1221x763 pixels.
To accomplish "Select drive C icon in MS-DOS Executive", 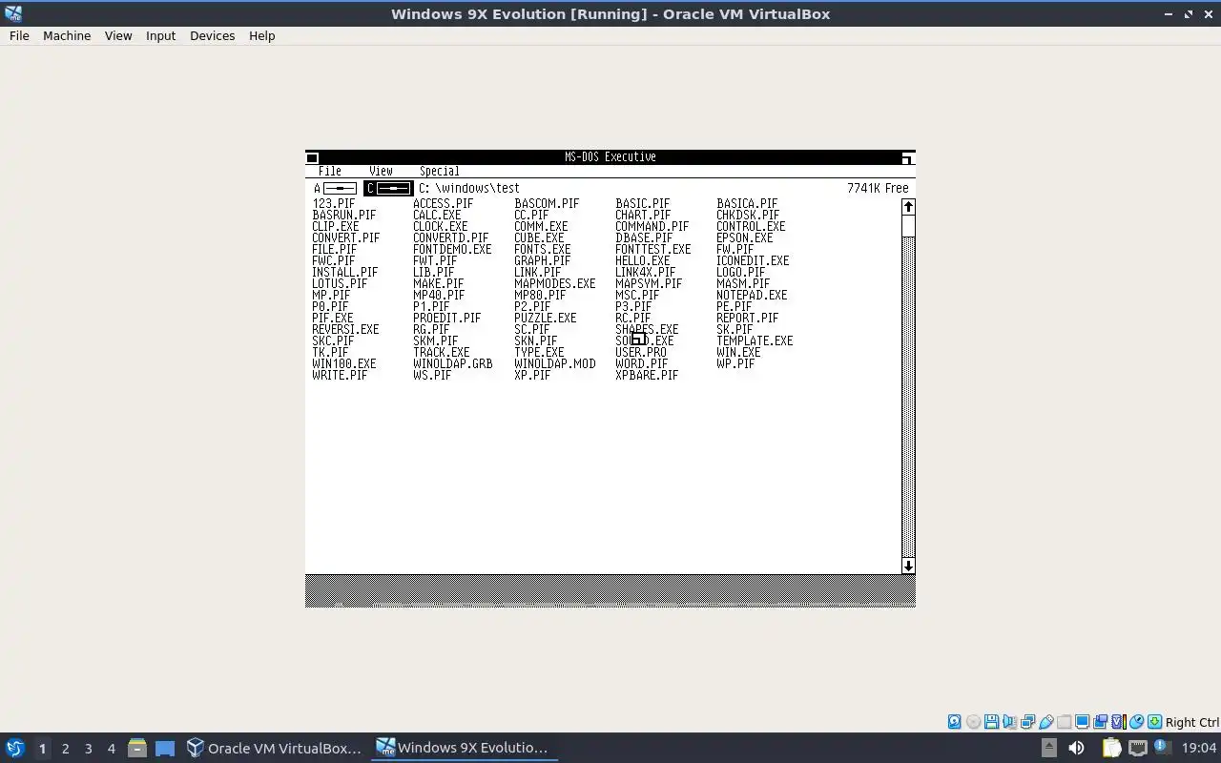I will pyautogui.click(x=388, y=188).
